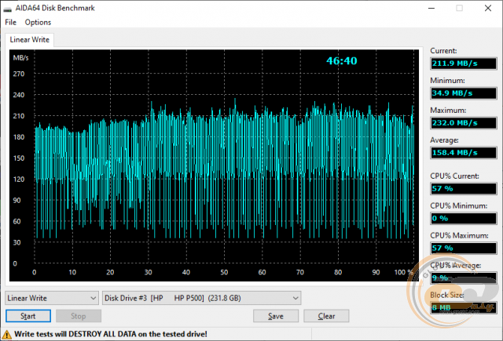Open the Disk Drive #3 HP P500 dropdown
The height and width of the screenshot is (341, 503).
tap(201, 298)
